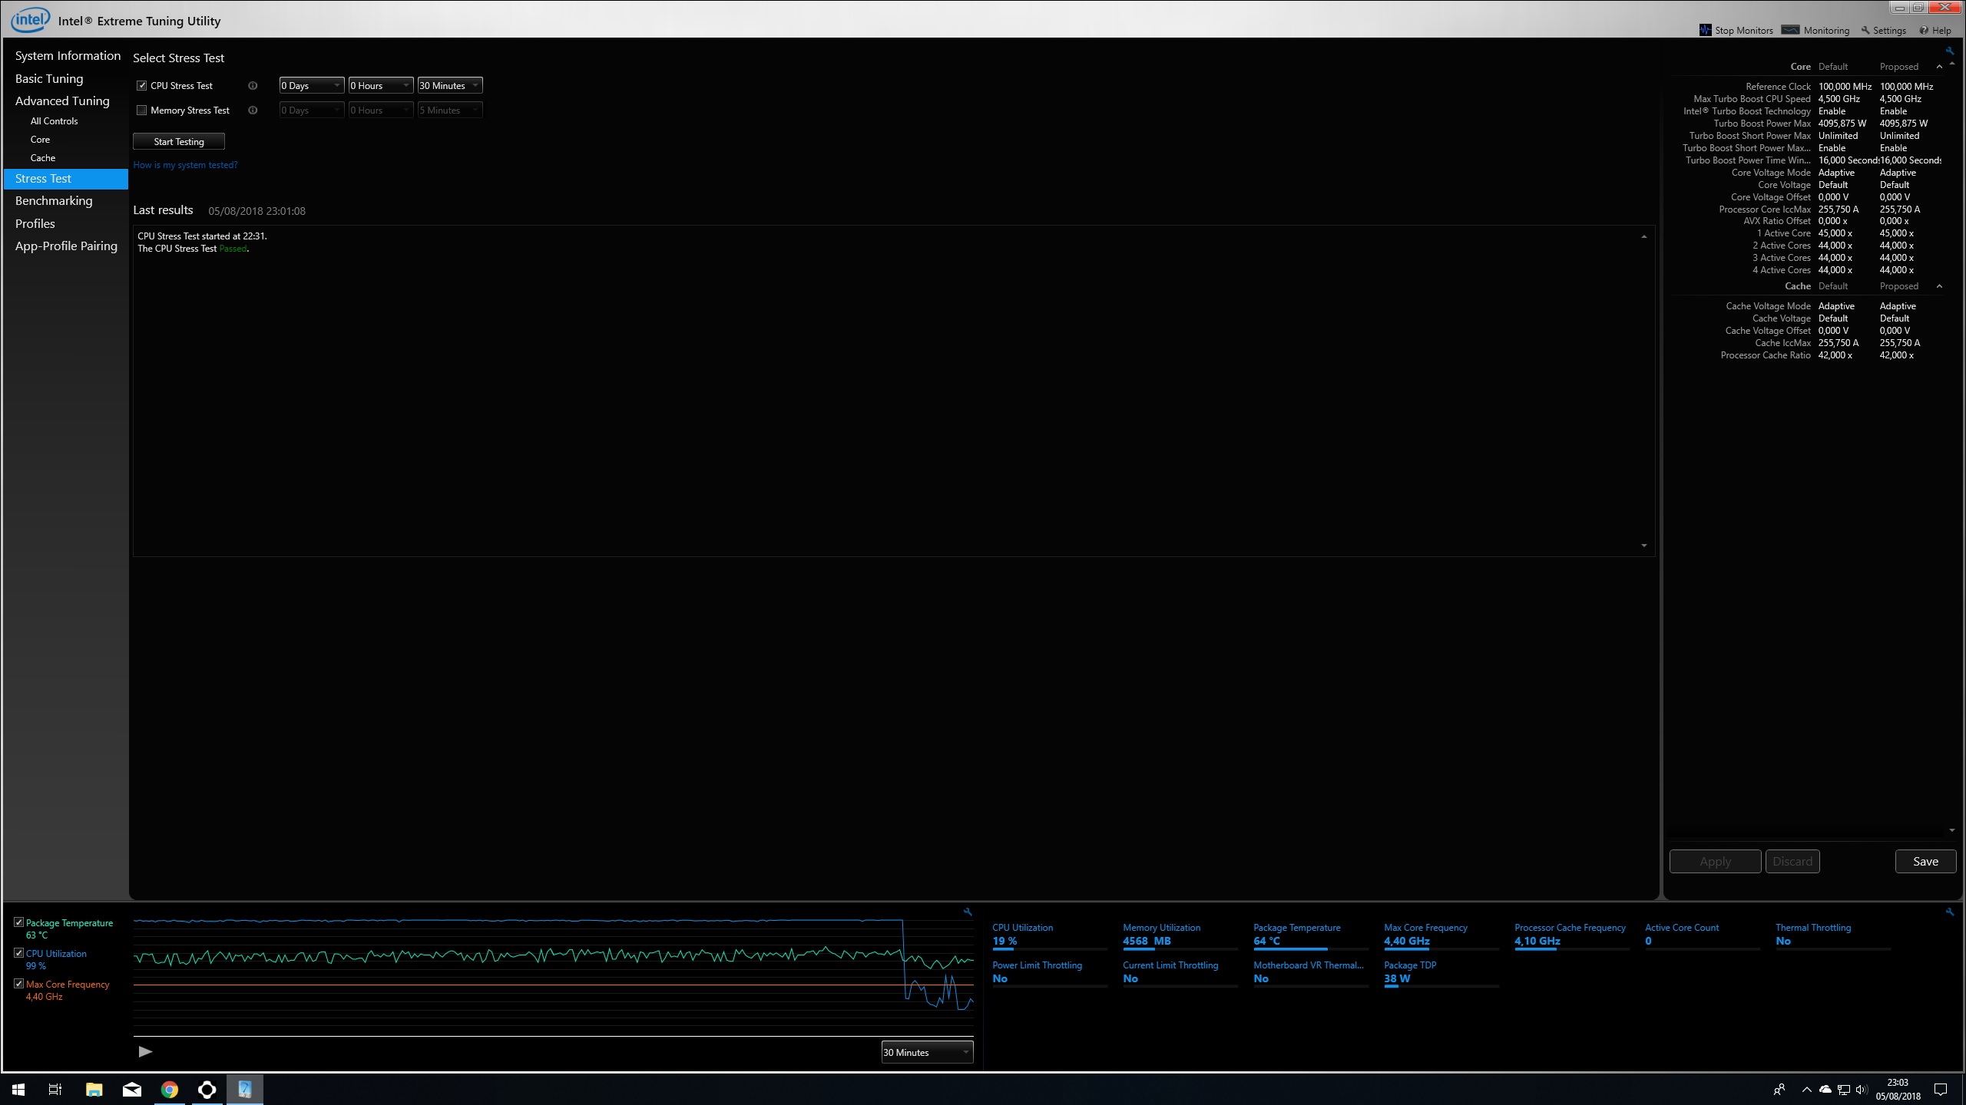Uncheck the CPU Stress Test checkbox
1966x1105 pixels.
click(142, 86)
